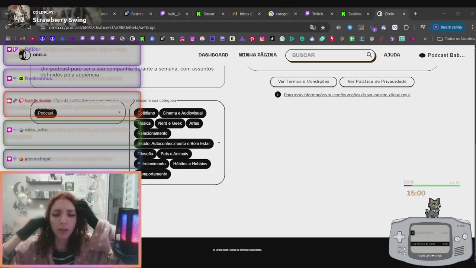
Task: Open the Shazam extension icon
Action: click(x=350, y=27)
